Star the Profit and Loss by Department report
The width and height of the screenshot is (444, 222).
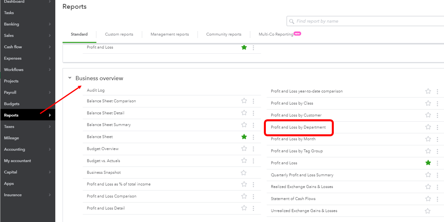click(x=428, y=127)
